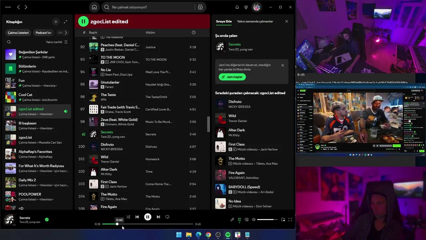This screenshot has height=240, width=426.
Task: Show more library filters with the chevron
Action: [x=66, y=33]
